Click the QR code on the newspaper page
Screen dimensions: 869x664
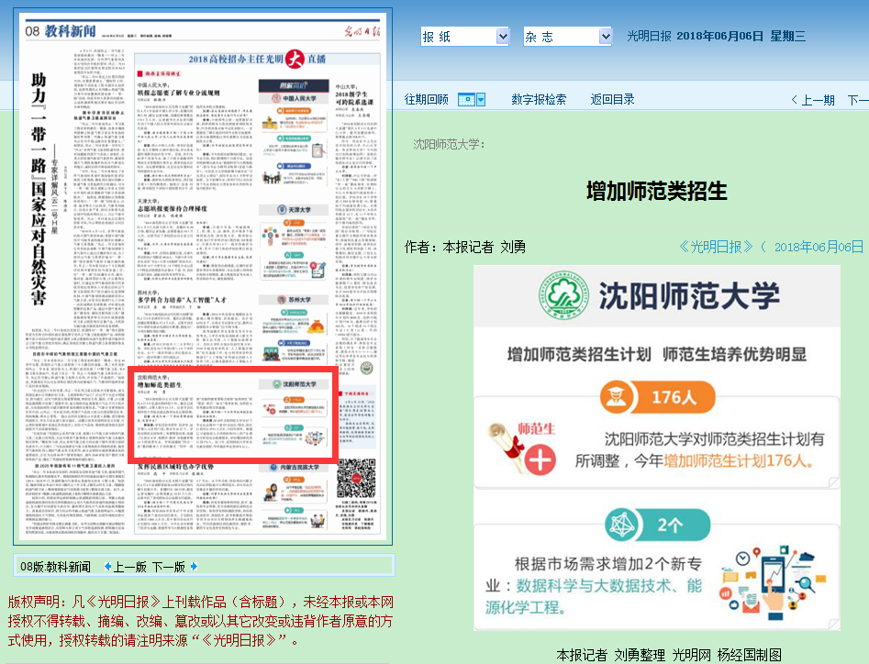[354, 479]
